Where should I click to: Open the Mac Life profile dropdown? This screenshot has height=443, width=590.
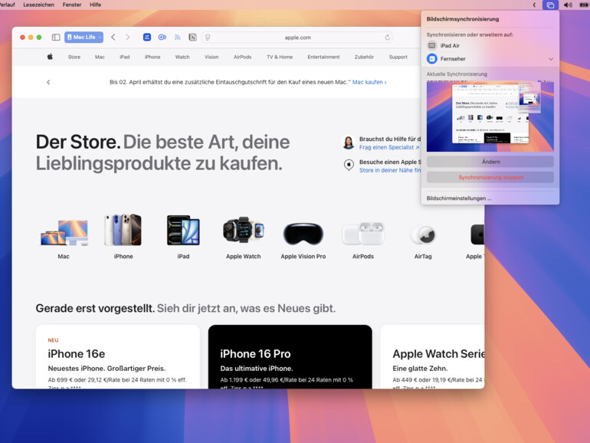pos(84,38)
